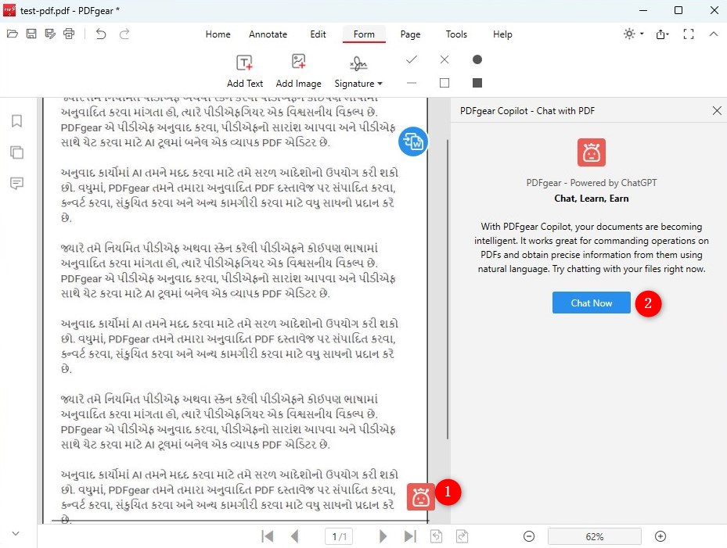The height and width of the screenshot is (548, 727).
Task: Open the bookmarks panel in the left sidebar
Action: click(17, 121)
